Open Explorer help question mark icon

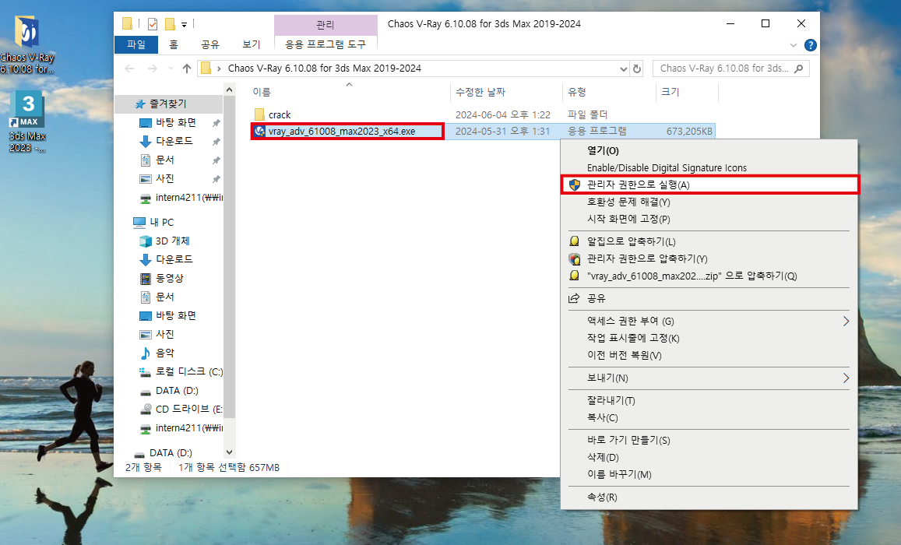(810, 45)
